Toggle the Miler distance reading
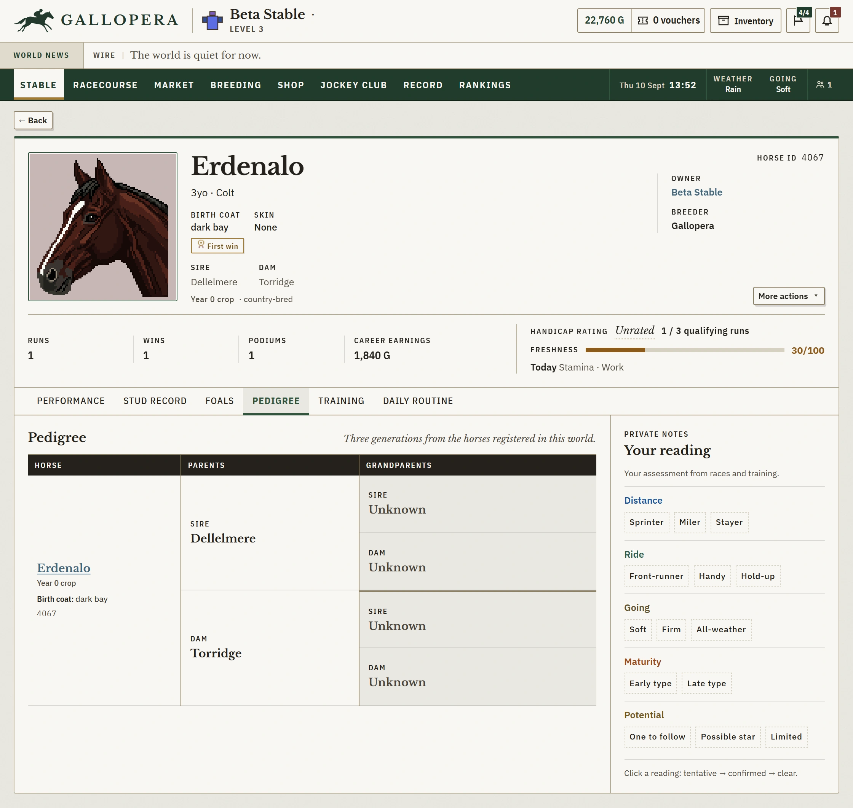This screenshot has height=808, width=853. tap(690, 522)
